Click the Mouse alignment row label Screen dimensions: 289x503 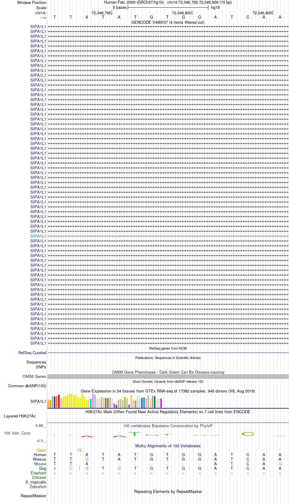point(40,464)
